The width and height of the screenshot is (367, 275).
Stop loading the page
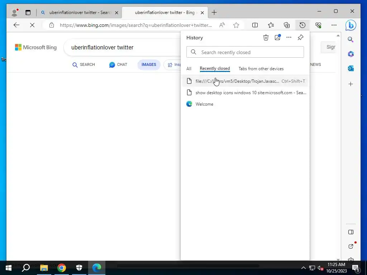(x=32, y=25)
